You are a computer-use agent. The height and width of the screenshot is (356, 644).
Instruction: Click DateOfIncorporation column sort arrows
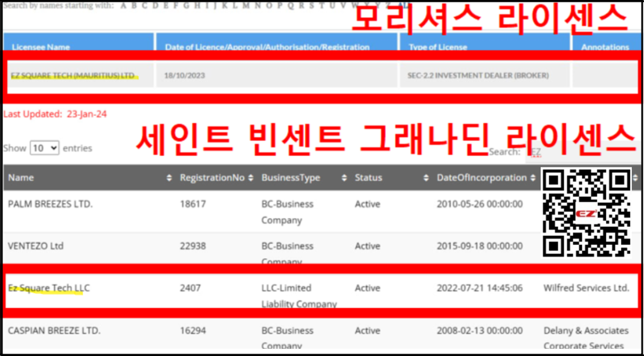[x=533, y=178]
